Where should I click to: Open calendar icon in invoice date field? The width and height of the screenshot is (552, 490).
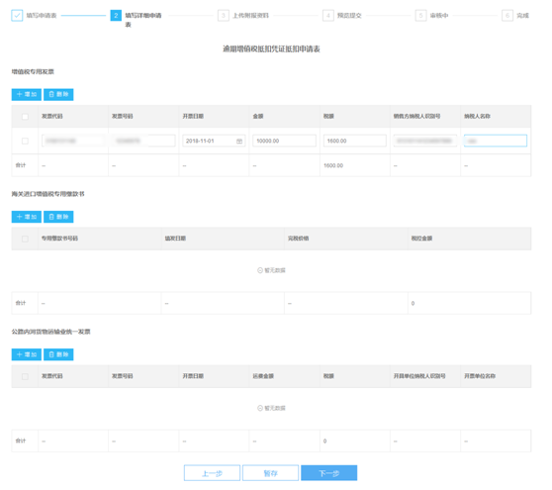coord(239,142)
